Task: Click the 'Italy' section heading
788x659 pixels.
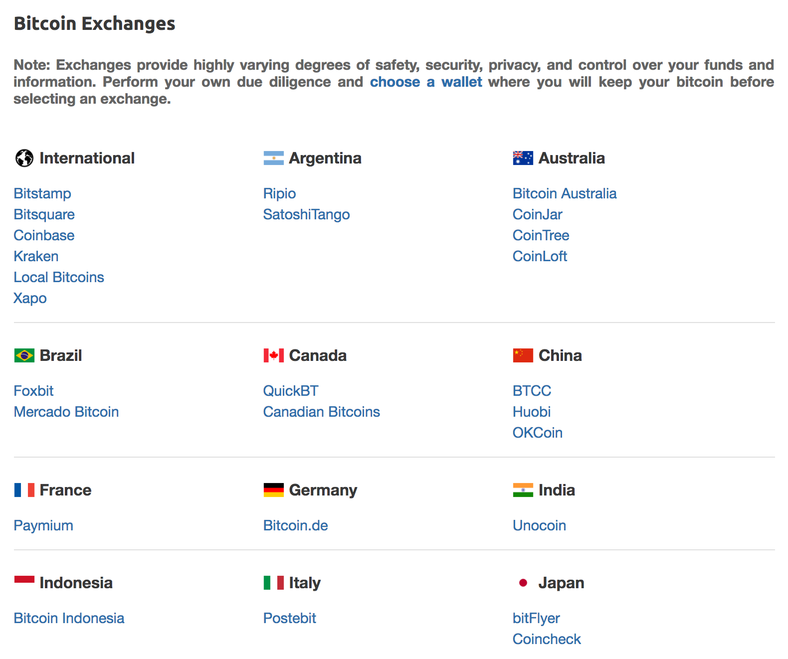Action: point(305,583)
